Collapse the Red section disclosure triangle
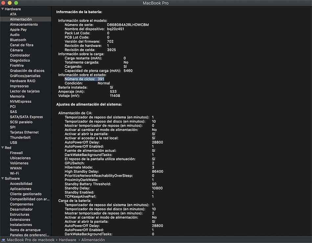This screenshot has width=312, height=243. (x=3, y=148)
